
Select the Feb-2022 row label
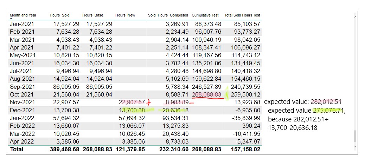22,126
